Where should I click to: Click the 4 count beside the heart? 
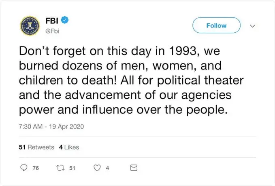tap(107, 169)
